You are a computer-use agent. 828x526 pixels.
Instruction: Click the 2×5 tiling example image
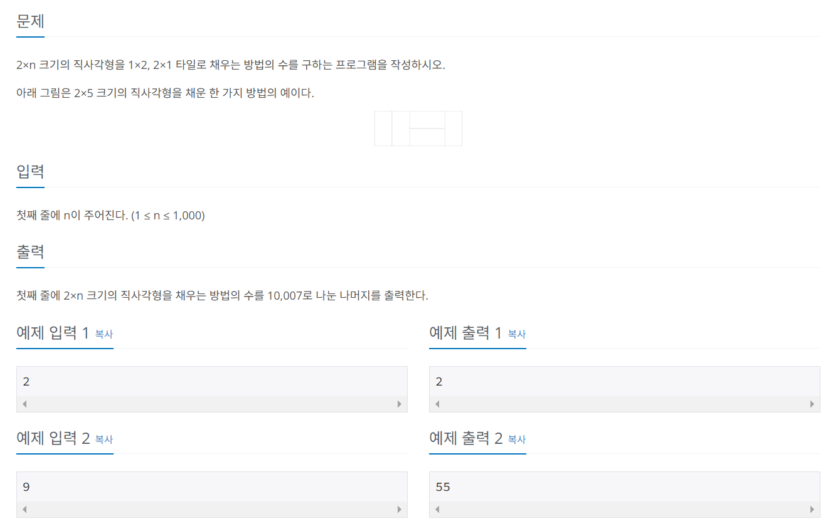click(x=418, y=129)
